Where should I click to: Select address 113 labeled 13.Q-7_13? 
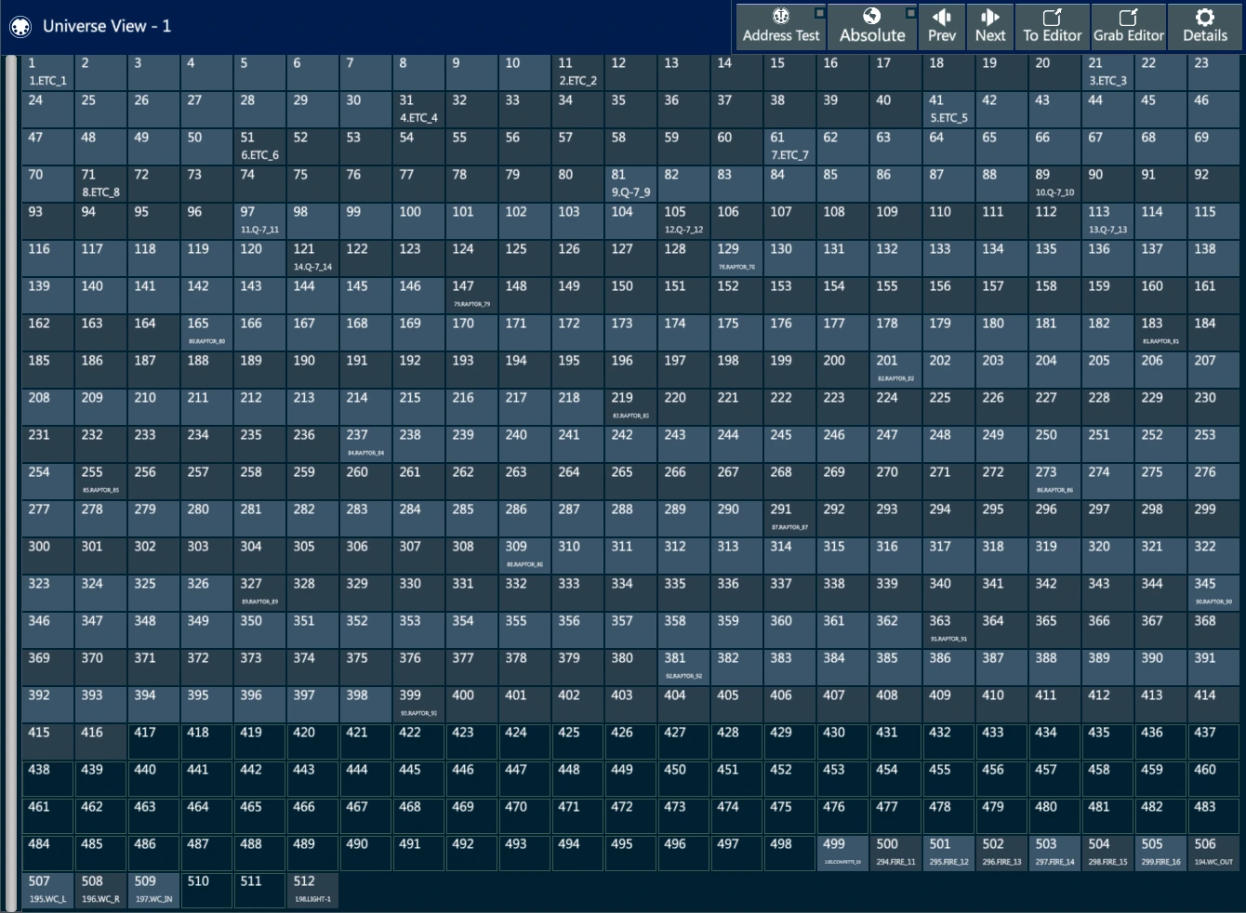point(1107,221)
